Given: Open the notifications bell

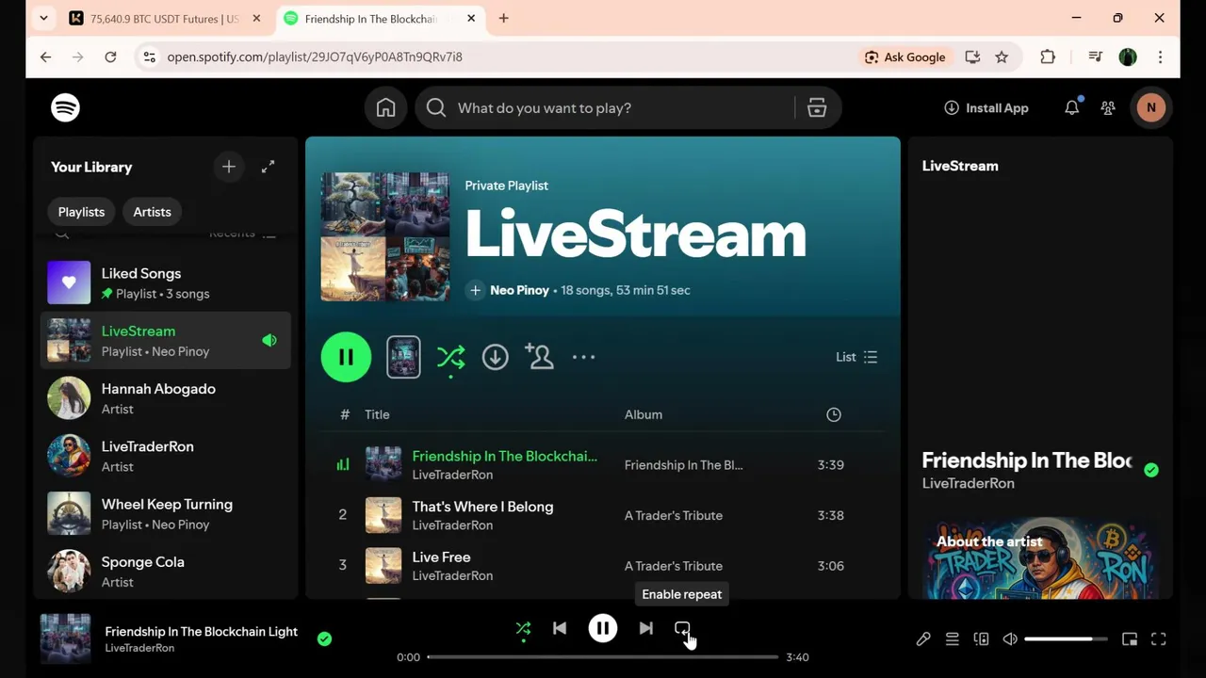Looking at the screenshot, I should [x=1071, y=107].
